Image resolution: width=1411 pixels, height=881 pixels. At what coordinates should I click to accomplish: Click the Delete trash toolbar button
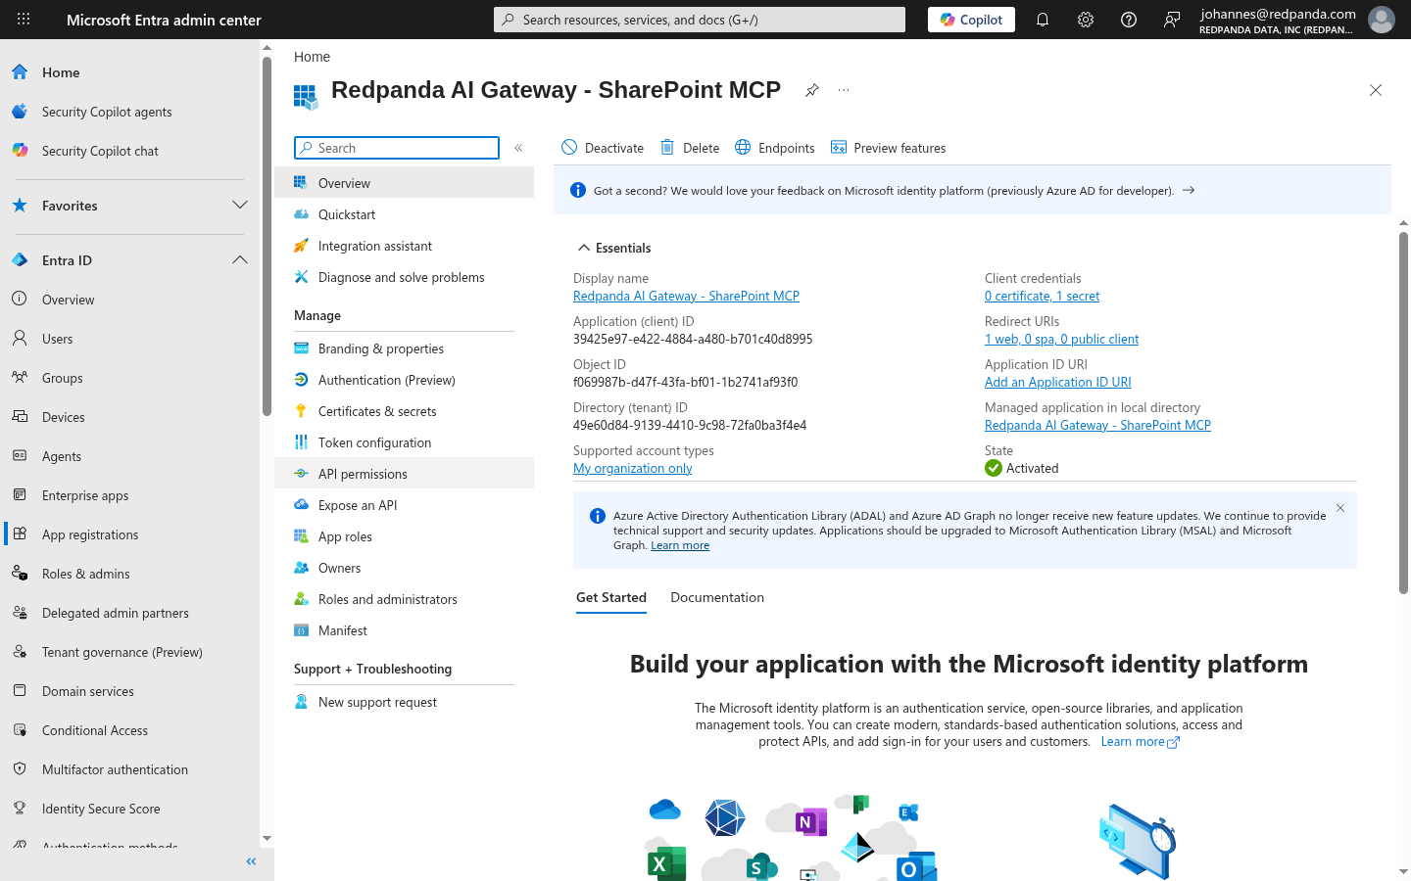pyautogui.click(x=690, y=148)
